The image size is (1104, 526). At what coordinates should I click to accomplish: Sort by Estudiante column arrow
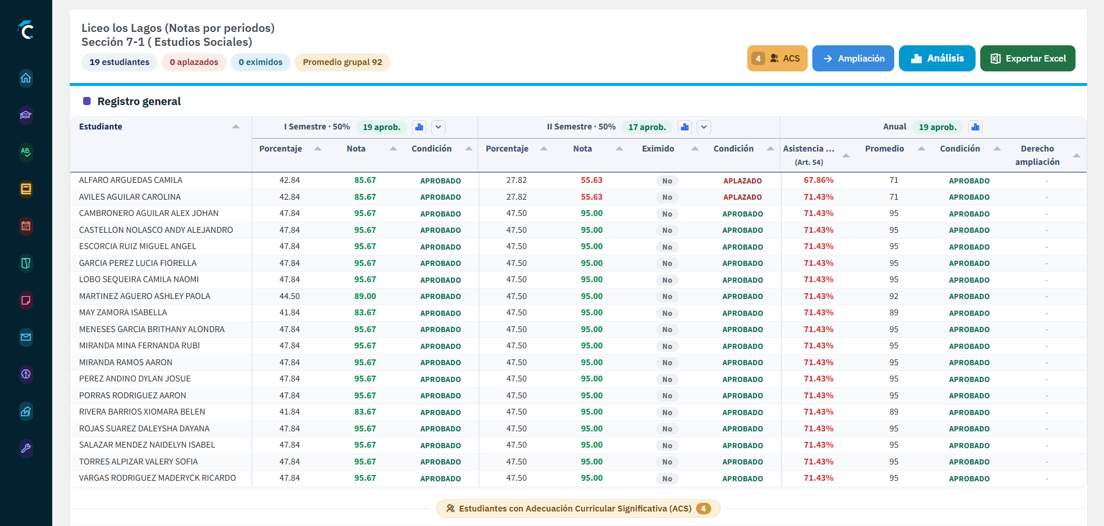click(x=236, y=127)
